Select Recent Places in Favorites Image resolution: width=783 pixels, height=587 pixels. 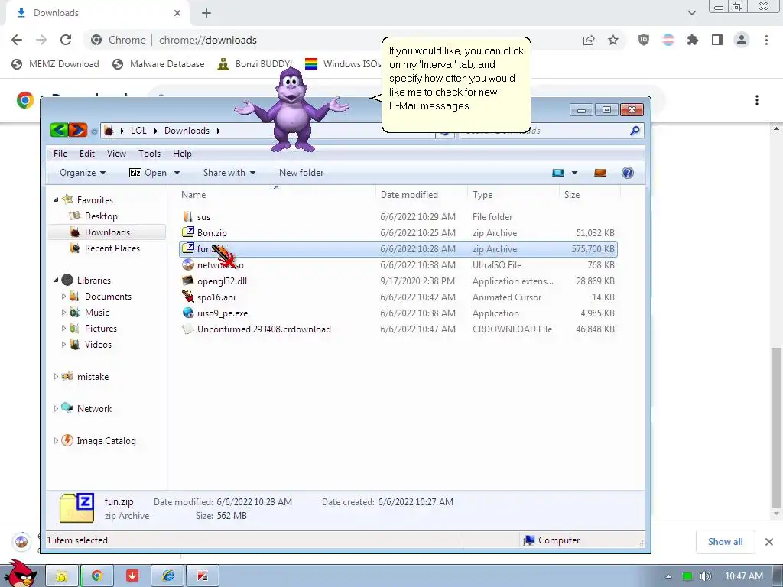112,248
